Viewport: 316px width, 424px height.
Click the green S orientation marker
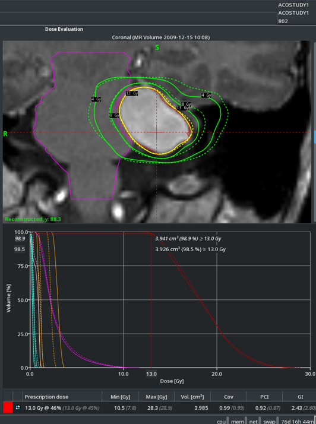pyautogui.click(x=157, y=48)
